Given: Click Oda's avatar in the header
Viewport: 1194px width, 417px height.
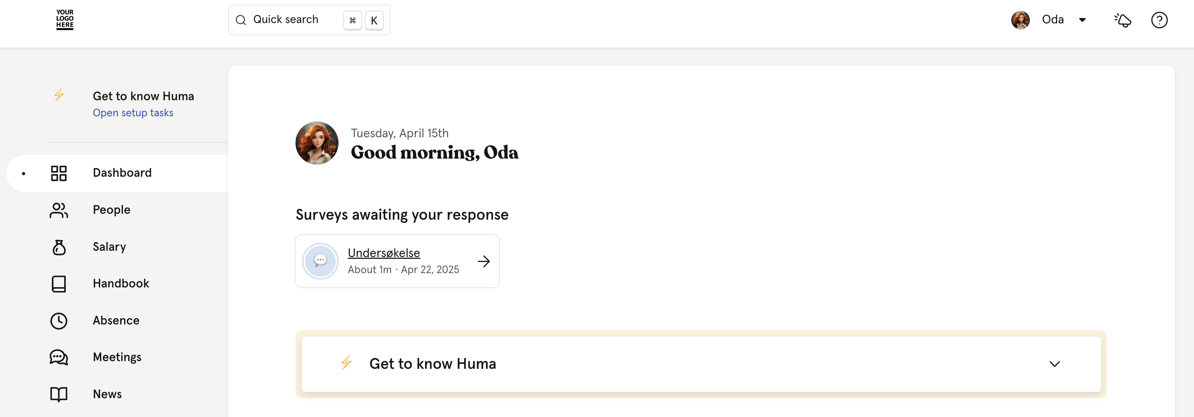Looking at the screenshot, I should pos(1020,20).
